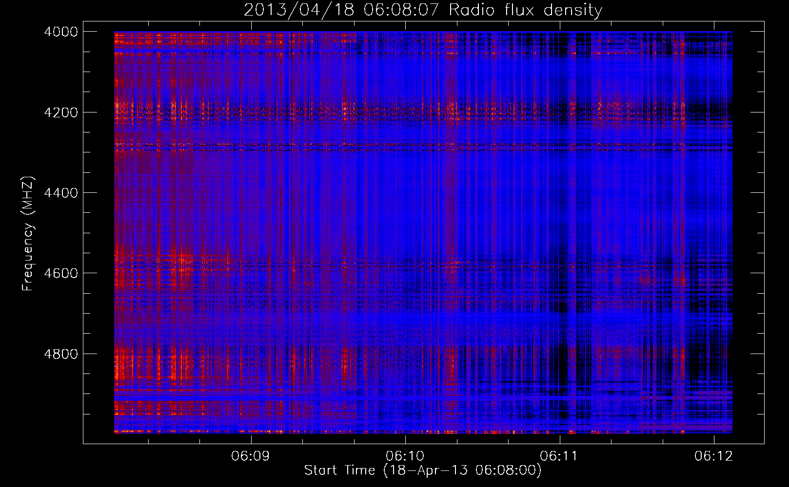The image size is (789, 487).
Task: Select the 4000 frequency axis label
Action: (x=61, y=32)
